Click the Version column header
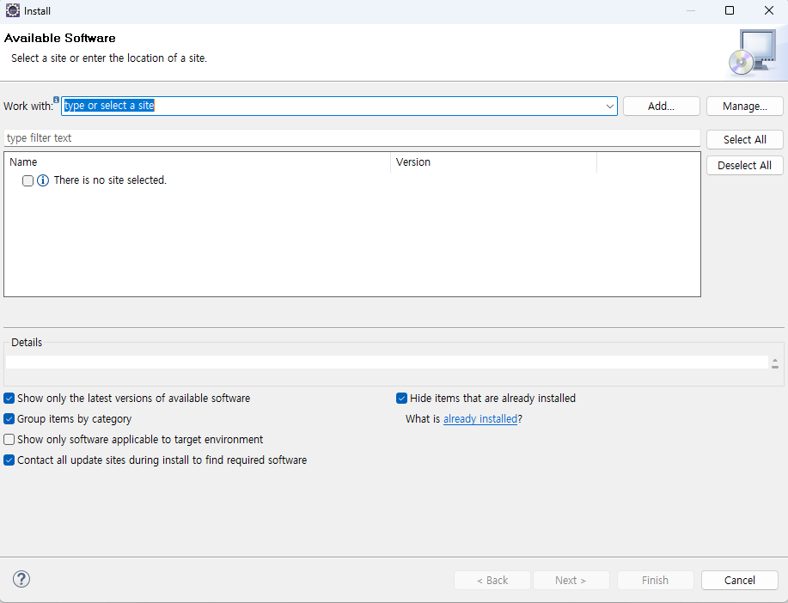788x603 pixels. coord(493,162)
